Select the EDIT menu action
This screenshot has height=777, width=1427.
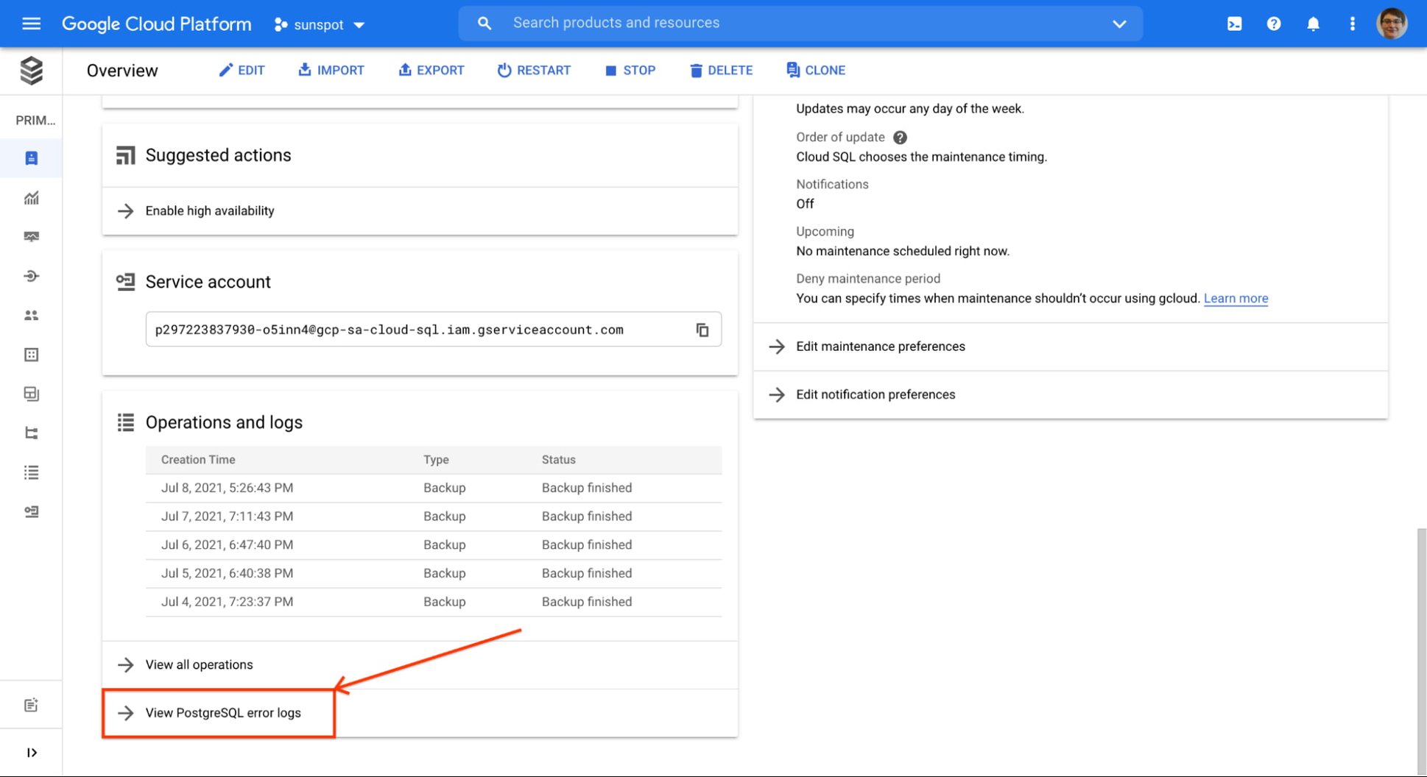point(242,70)
